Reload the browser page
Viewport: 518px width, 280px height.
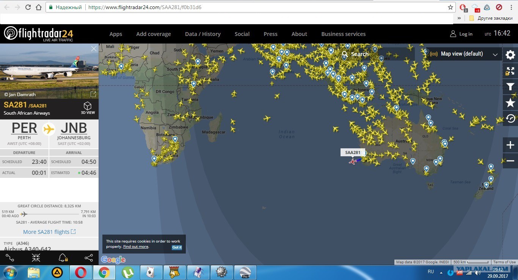28,7
